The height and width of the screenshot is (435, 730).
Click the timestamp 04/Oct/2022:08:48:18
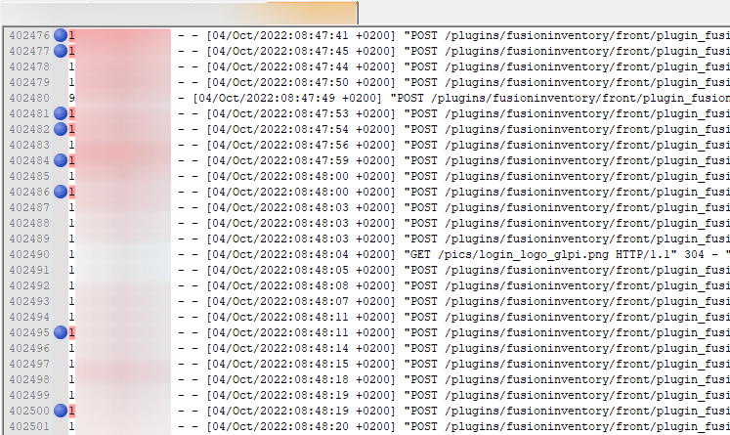(280, 379)
